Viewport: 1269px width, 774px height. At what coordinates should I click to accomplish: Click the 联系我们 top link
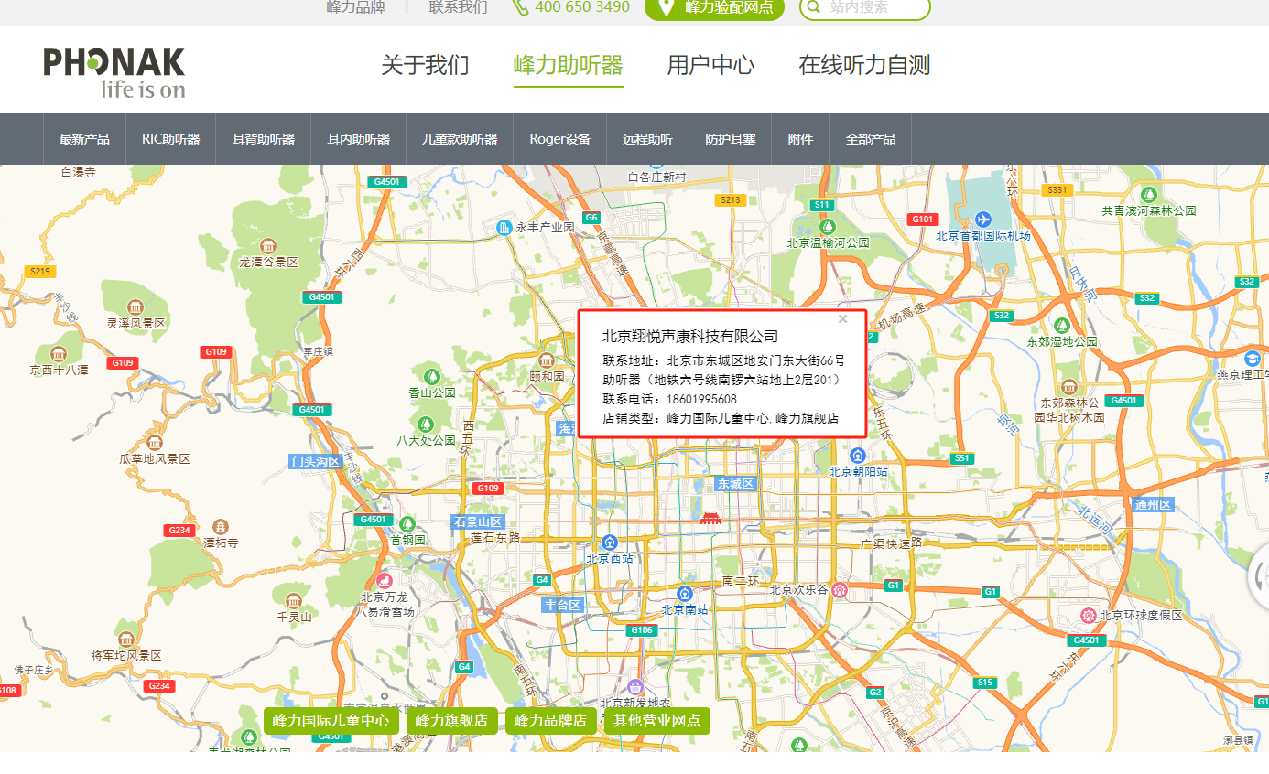(459, 7)
